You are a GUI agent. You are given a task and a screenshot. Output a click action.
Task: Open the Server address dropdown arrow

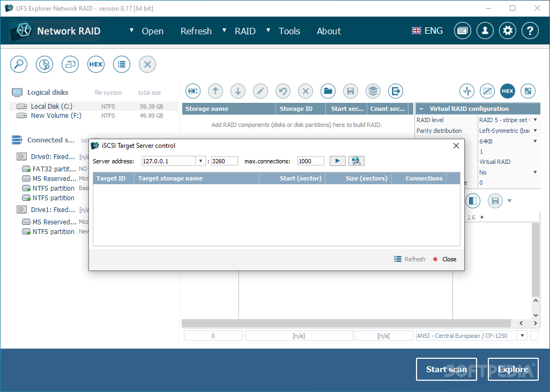pyautogui.click(x=200, y=161)
